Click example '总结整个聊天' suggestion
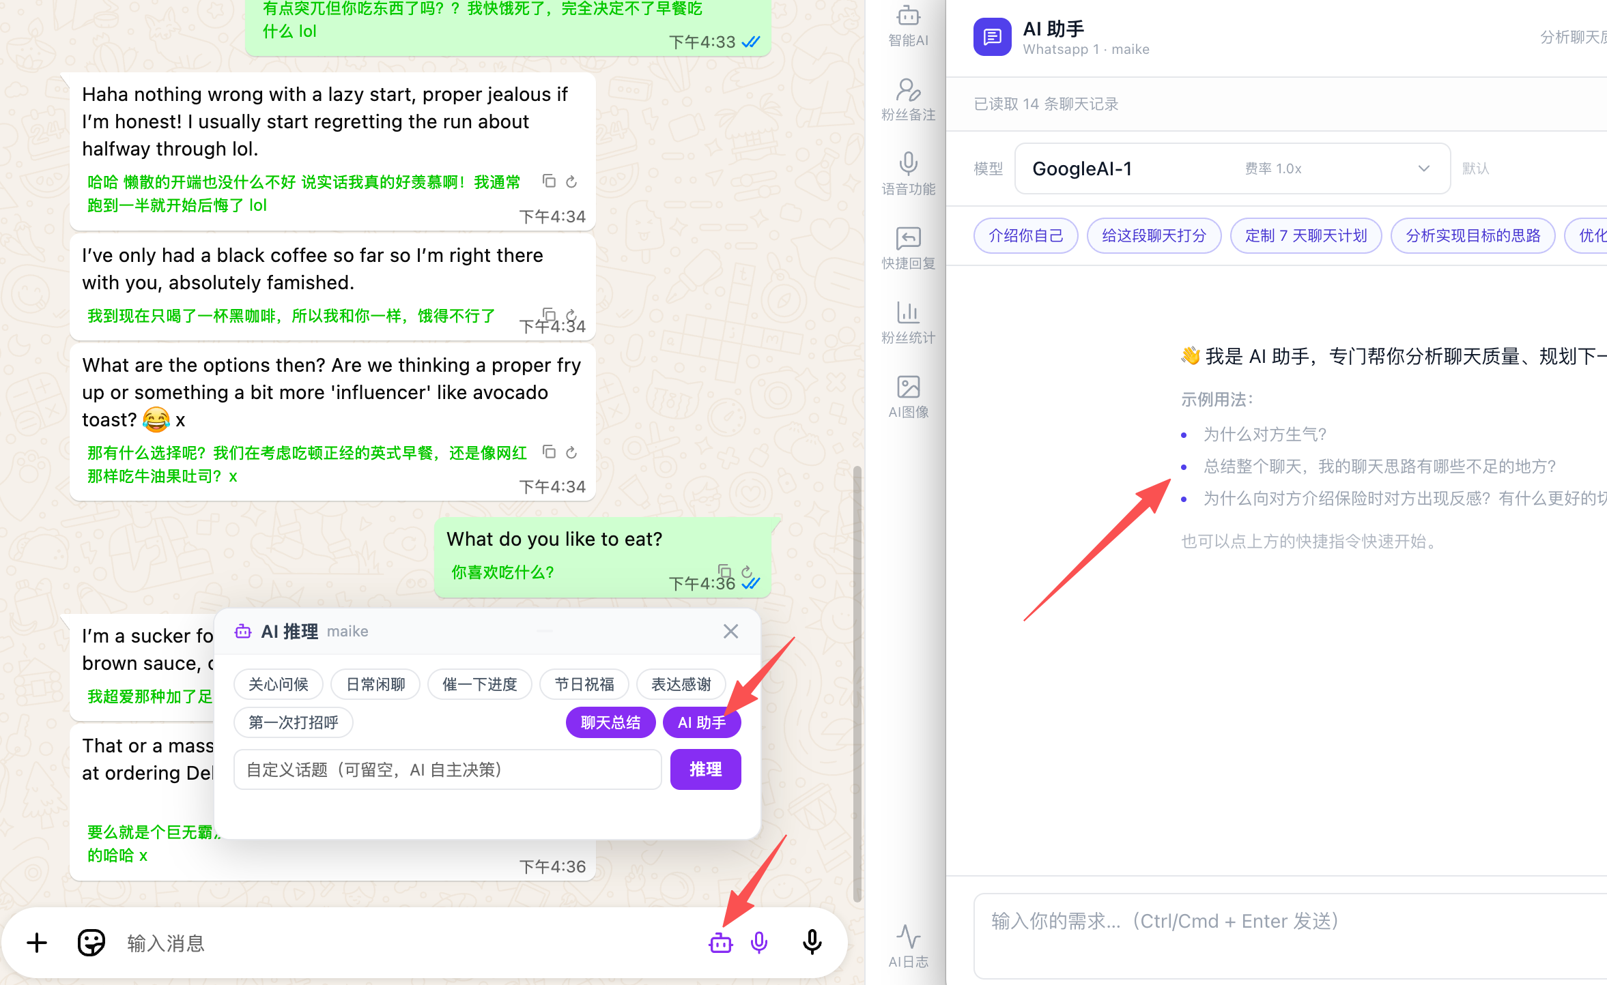The width and height of the screenshot is (1607, 985). click(1380, 467)
